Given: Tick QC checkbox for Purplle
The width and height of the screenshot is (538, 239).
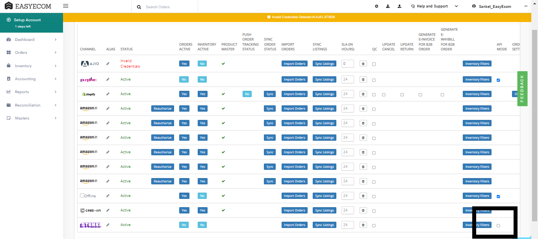Looking at the screenshot, I should (x=374, y=80).
